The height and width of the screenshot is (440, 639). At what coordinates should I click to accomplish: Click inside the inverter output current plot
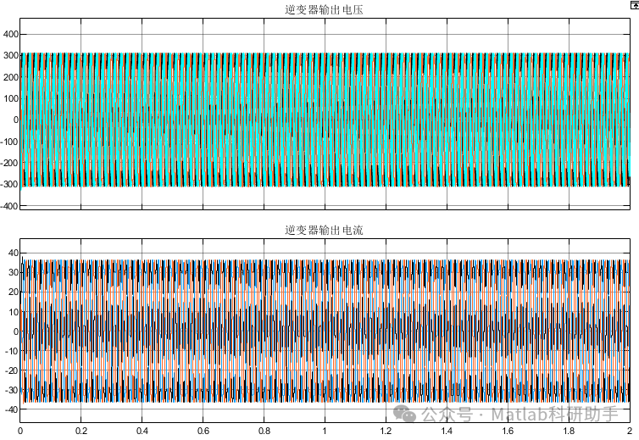tap(325, 331)
